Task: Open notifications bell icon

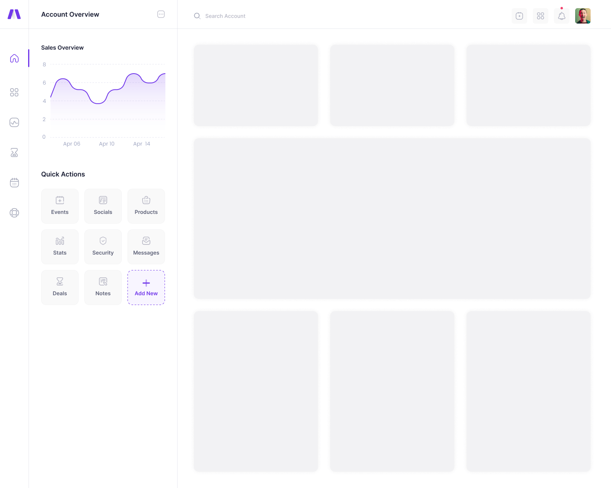Action: point(561,16)
